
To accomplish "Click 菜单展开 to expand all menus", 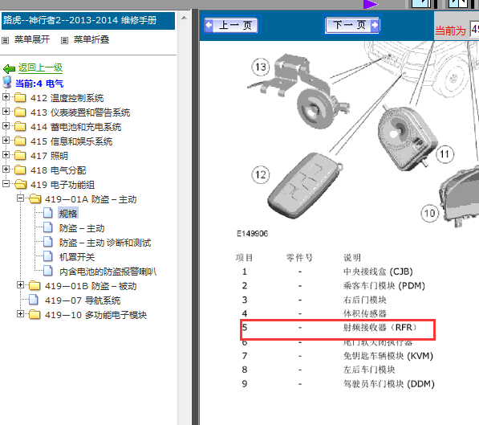I will click(x=32, y=39).
